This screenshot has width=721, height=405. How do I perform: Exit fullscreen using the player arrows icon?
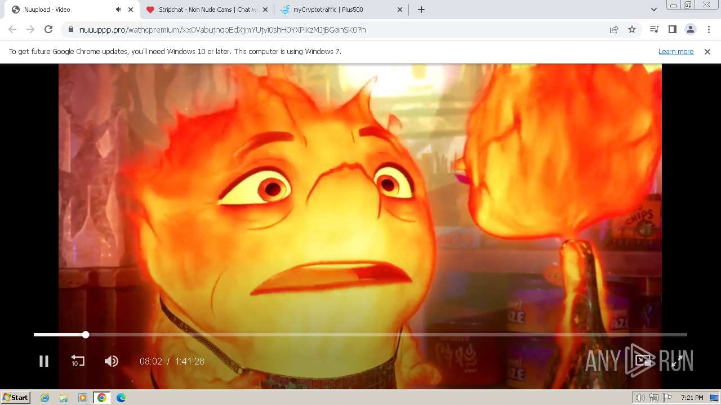pyautogui.click(x=677, y=361)
